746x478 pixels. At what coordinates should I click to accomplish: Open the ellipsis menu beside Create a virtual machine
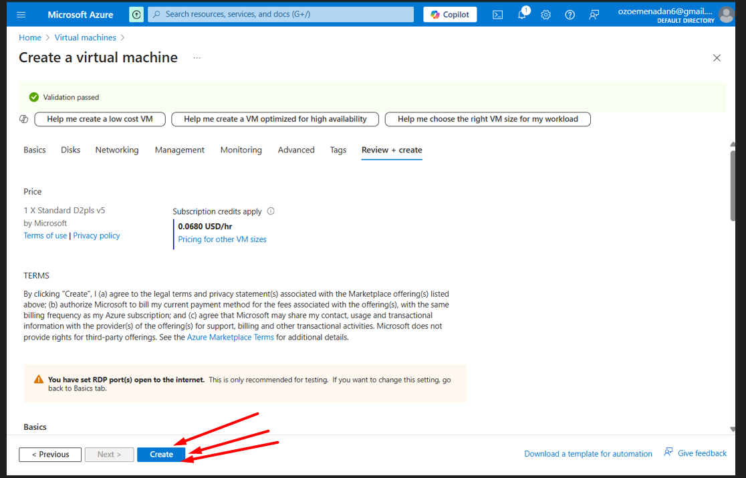197,58
